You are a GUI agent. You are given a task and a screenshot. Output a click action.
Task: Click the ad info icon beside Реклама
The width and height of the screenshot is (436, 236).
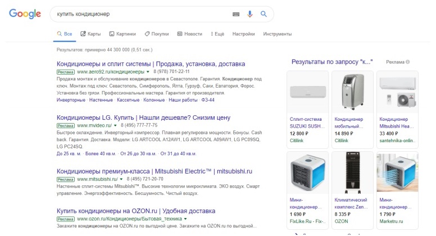click(408, 62)
